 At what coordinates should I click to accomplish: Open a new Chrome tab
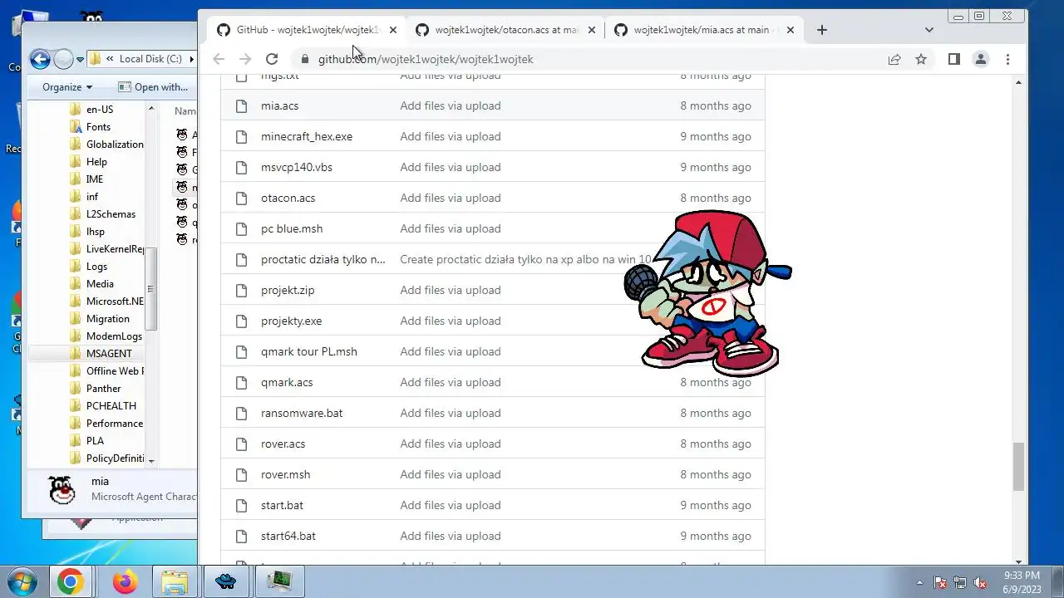click(821, 30)
